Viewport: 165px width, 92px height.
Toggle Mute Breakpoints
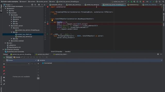pyautogui.click(x=4, y=74)
